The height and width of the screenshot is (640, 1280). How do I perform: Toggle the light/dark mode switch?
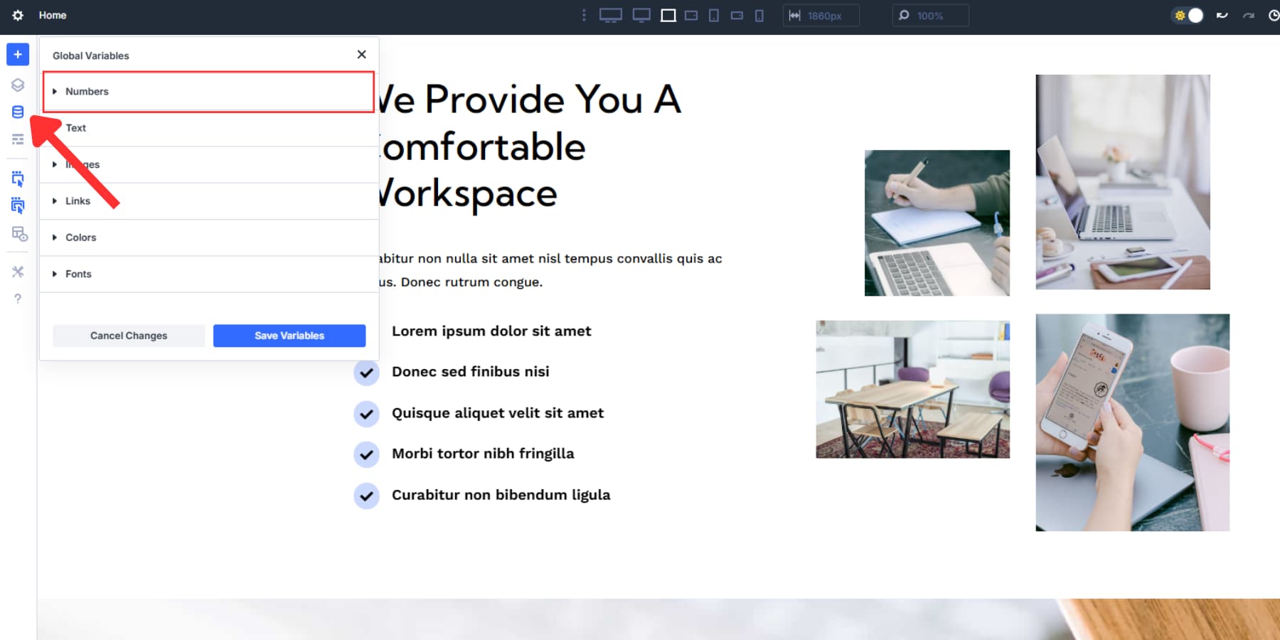1188,14
